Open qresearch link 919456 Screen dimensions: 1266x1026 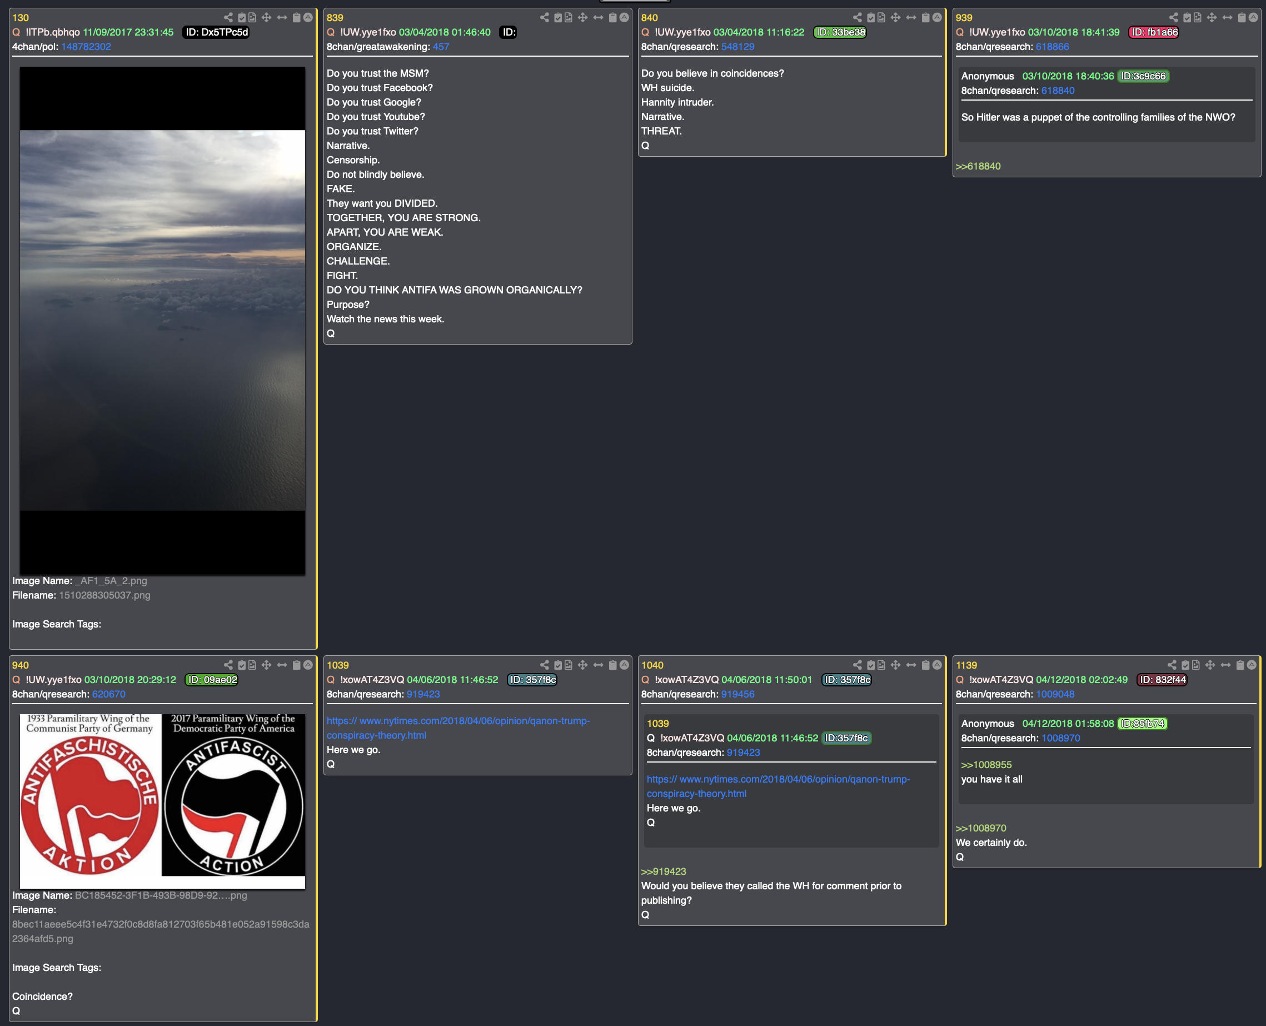[737, 694]
